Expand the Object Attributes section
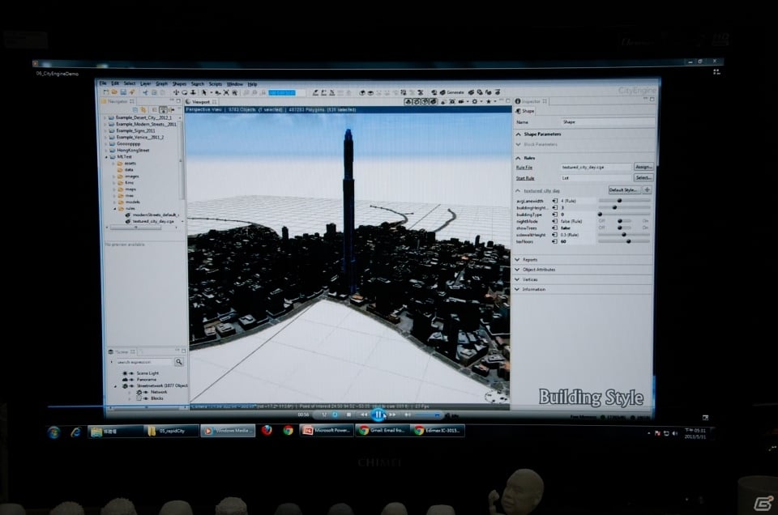The image size is (778, 515). coord(518,270)
